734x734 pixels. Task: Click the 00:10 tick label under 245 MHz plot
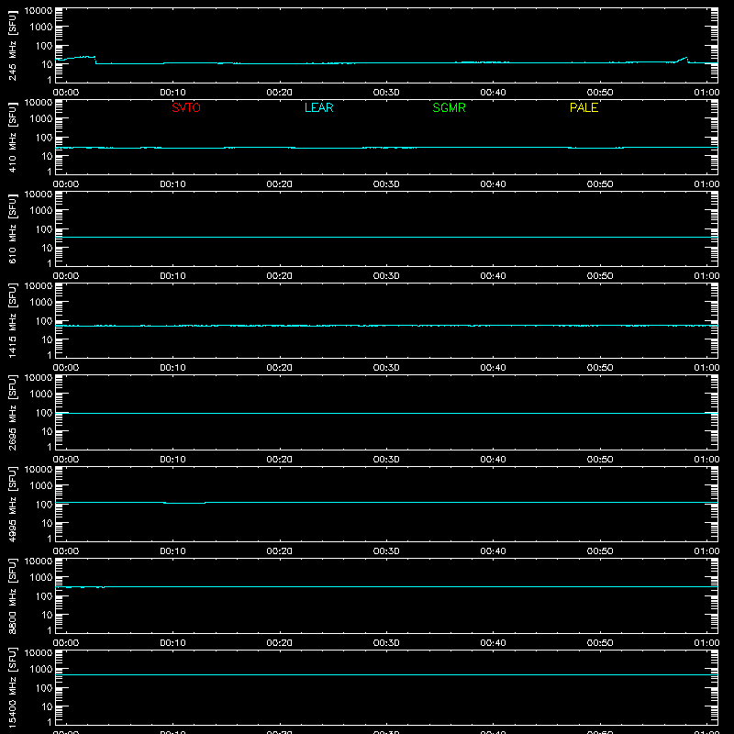click(x=172, y=93)
